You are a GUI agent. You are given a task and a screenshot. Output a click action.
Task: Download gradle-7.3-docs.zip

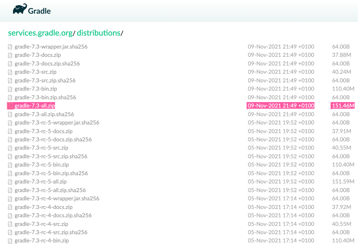38,55
